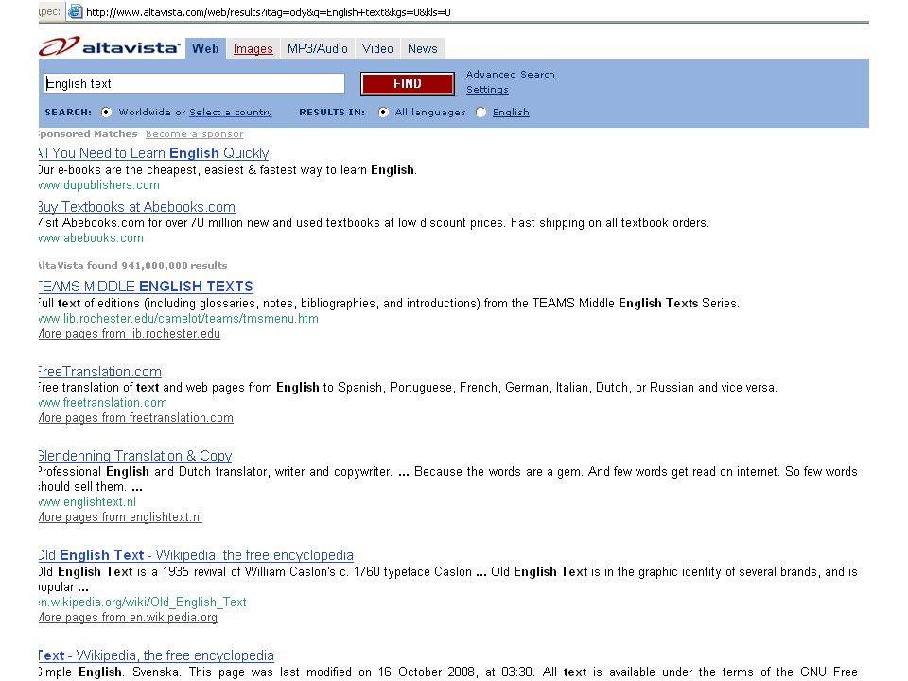The width and height of the screenshot is (908, 681).
Task: Open Old English Text Wikipedia result
Action: [196, 555]
